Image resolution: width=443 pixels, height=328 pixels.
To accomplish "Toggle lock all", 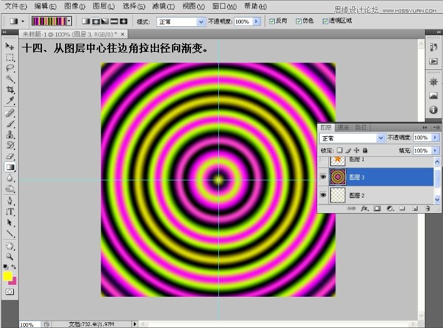I will click(365, 151).
